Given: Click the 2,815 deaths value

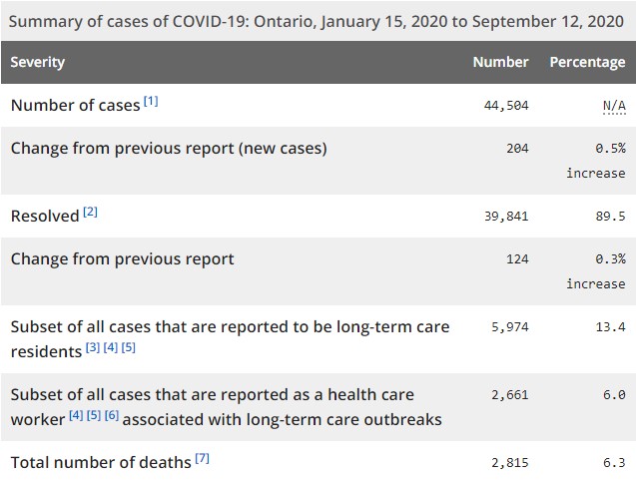Looking at the screenshot, I should point(508,462).
